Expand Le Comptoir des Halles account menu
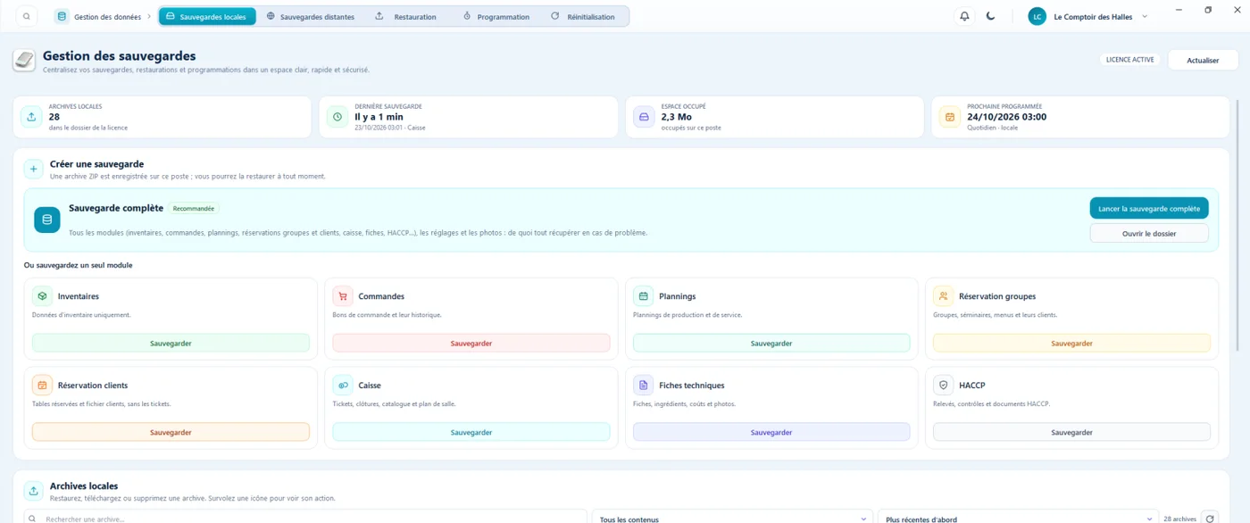The height and width of the screenshot is (523, 1250). coord(1087,16)
